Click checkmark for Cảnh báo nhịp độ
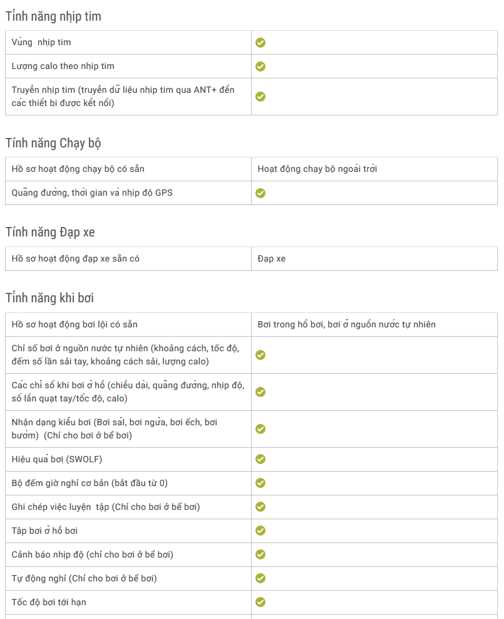The width and height of the screenshot is (504, 619). (260, 554)
